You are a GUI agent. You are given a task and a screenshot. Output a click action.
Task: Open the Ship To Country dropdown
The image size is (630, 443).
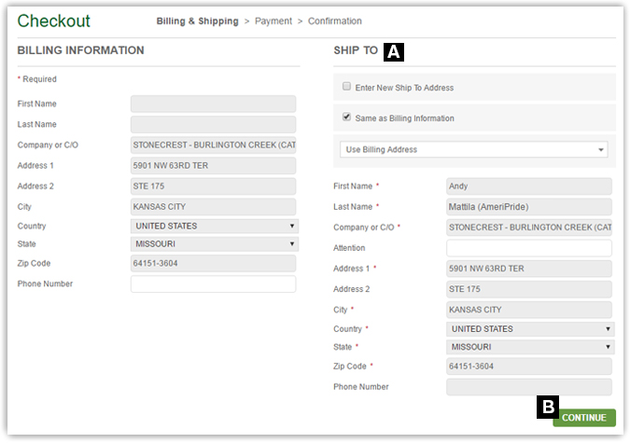(x=529, y=329)
